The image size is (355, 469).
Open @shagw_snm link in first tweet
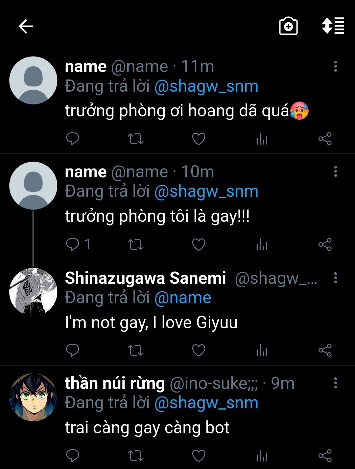pos(206,86)
